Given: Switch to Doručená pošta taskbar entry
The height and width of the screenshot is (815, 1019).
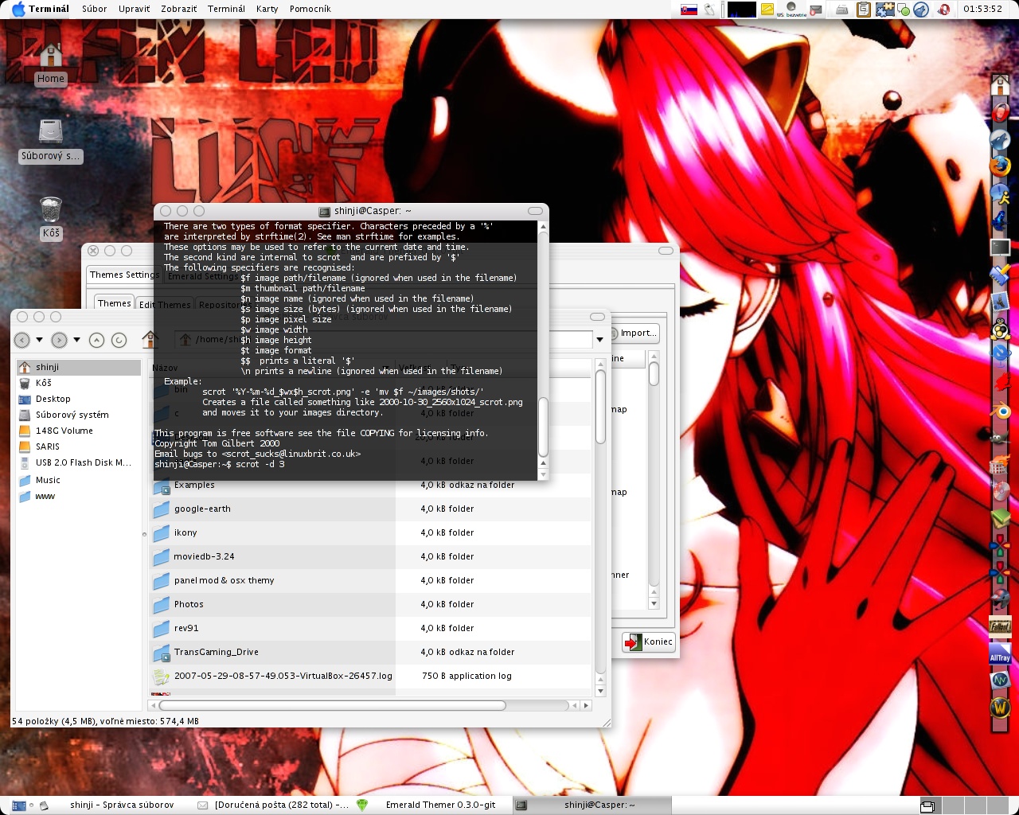Looking at the screenshot, I should [273, 805].
